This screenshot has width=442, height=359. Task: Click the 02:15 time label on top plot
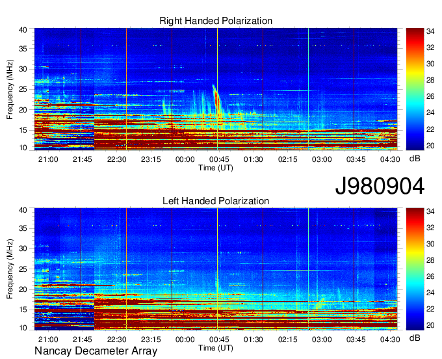pyautogui.click(x=287, y=159)
